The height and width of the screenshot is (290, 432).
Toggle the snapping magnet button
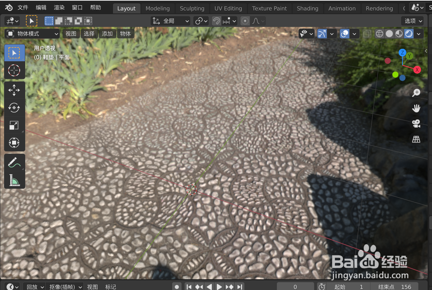217,21
